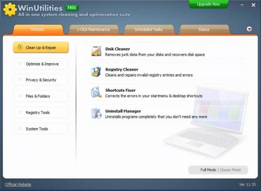
Task: Open the Scheduled Tasks tab
Action: click(x=148, y=30)
